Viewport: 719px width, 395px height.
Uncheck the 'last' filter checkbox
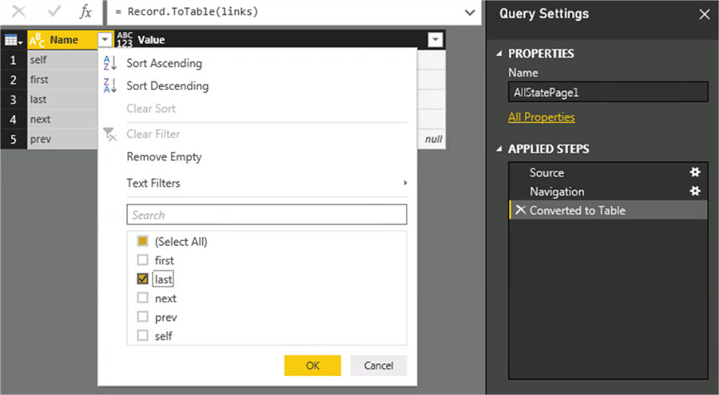(143, 278)
